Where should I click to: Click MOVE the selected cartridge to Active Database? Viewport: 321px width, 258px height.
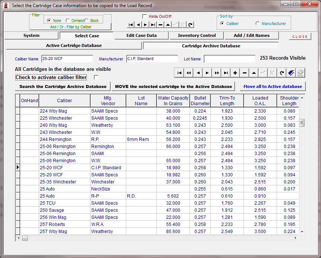click(174, 86)
